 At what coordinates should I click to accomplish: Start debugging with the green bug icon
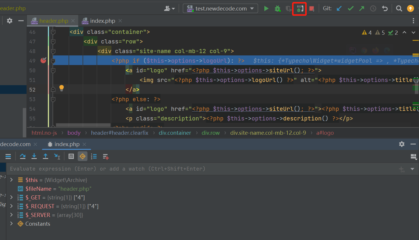point(277,9)
